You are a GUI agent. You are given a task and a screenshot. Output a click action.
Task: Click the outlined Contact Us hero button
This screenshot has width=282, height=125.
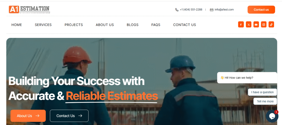[x=69, y=116]
